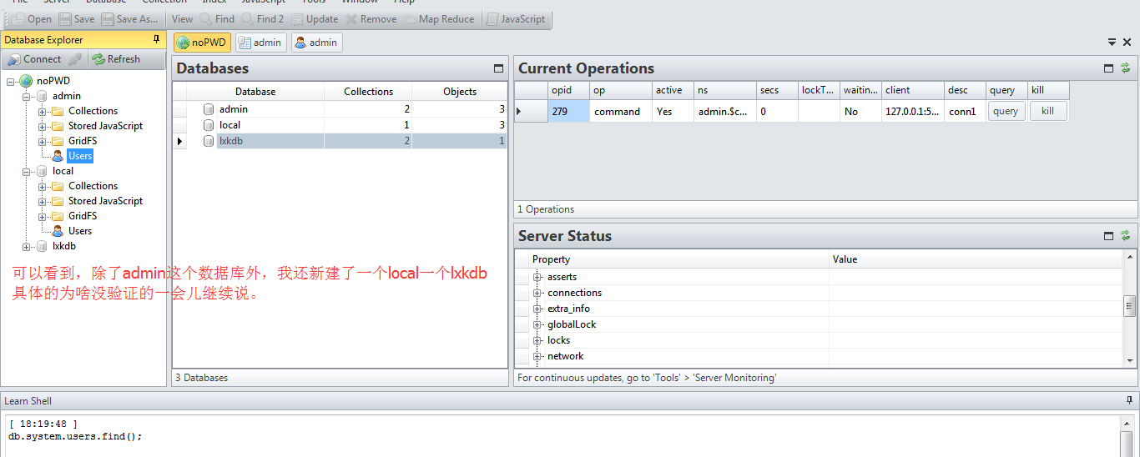Viewport: 1140px width, 457px height.
Task: Expand GridFS under admin
Action: 43,141
